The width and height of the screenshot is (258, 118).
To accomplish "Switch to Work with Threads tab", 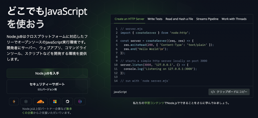I will [x=234, y=19].
